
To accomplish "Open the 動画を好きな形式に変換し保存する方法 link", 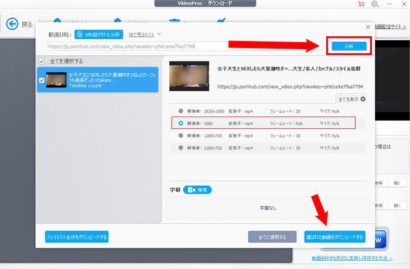I will (352, 258).
